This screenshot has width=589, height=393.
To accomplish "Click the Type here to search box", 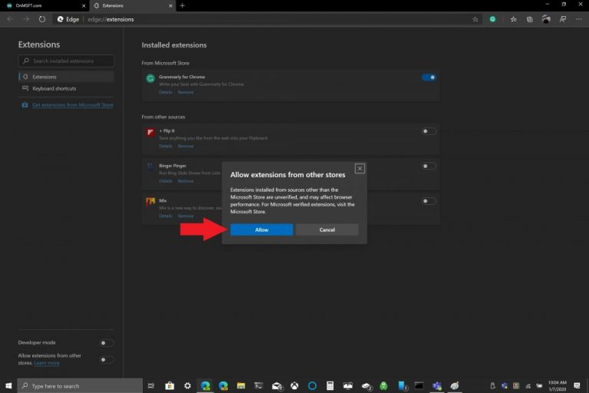I will [80, 386].
